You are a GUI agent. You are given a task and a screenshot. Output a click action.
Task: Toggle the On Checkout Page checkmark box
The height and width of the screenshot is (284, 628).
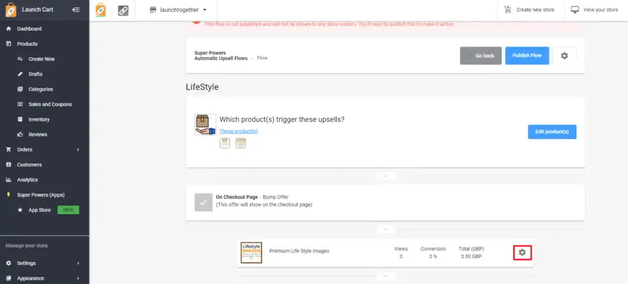(x=203, y=202)
